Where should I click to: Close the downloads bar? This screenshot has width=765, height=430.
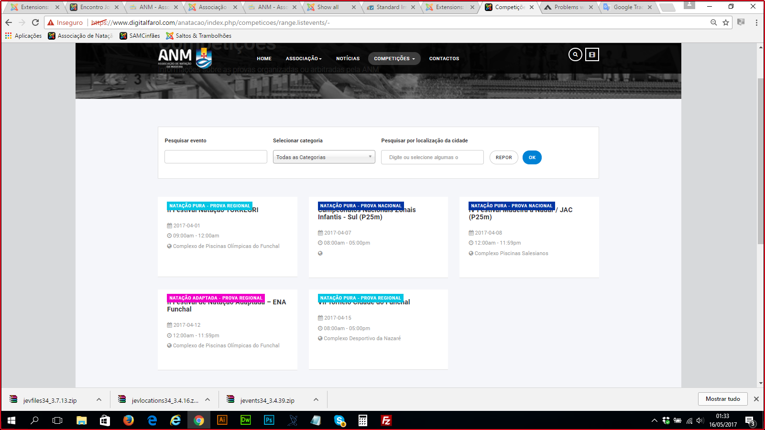coord(756,399)
